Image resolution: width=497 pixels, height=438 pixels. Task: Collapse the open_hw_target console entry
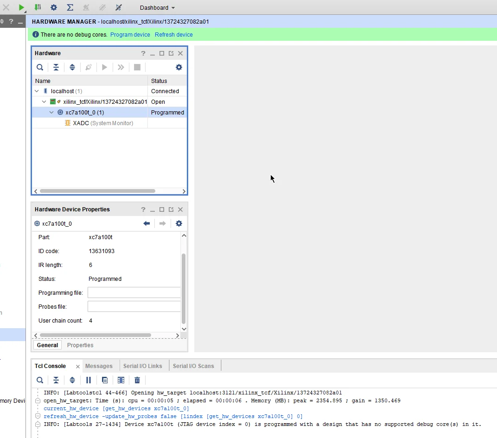click(38, 400)
